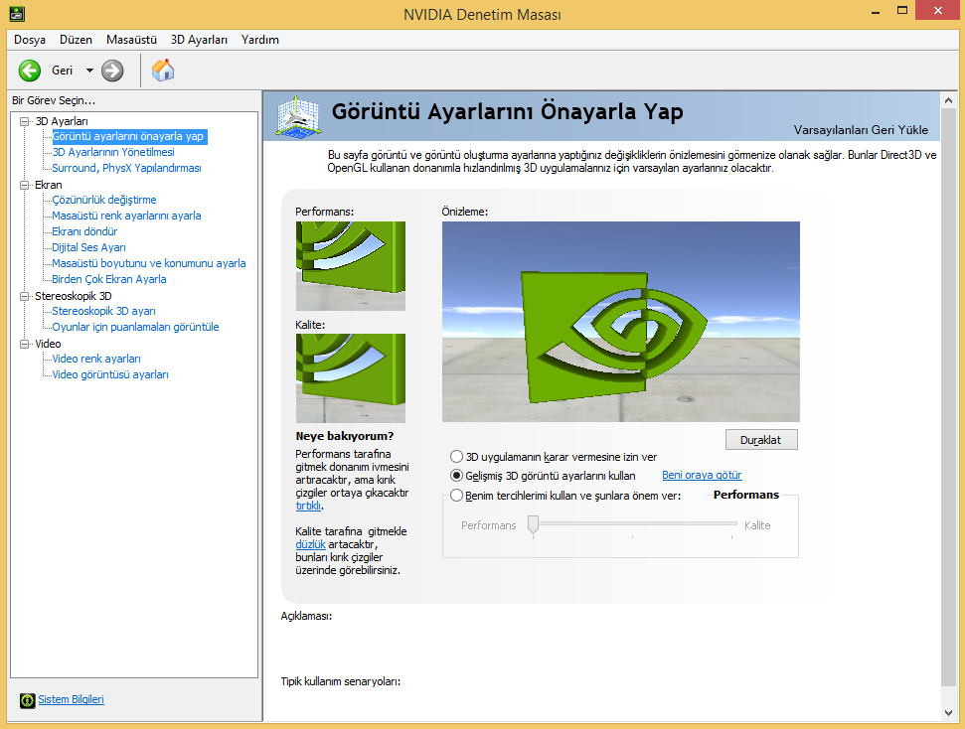Image resolution: width=965 pixels, height=729 pixels.
Task: Collapse the 3D Ayarları tree node
Action: click(25, 122)
